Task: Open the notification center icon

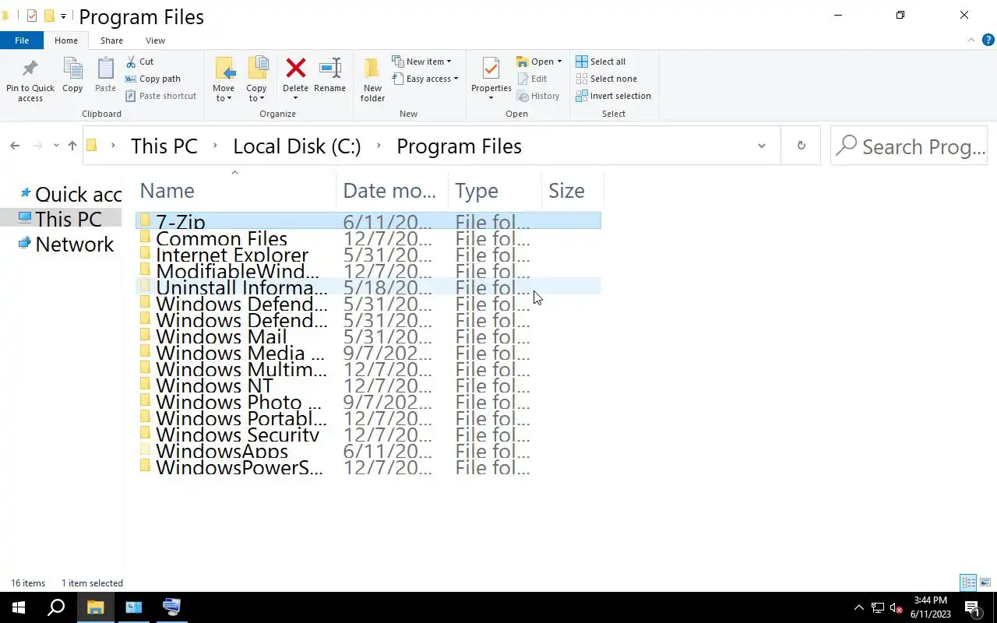Action: 972,607
